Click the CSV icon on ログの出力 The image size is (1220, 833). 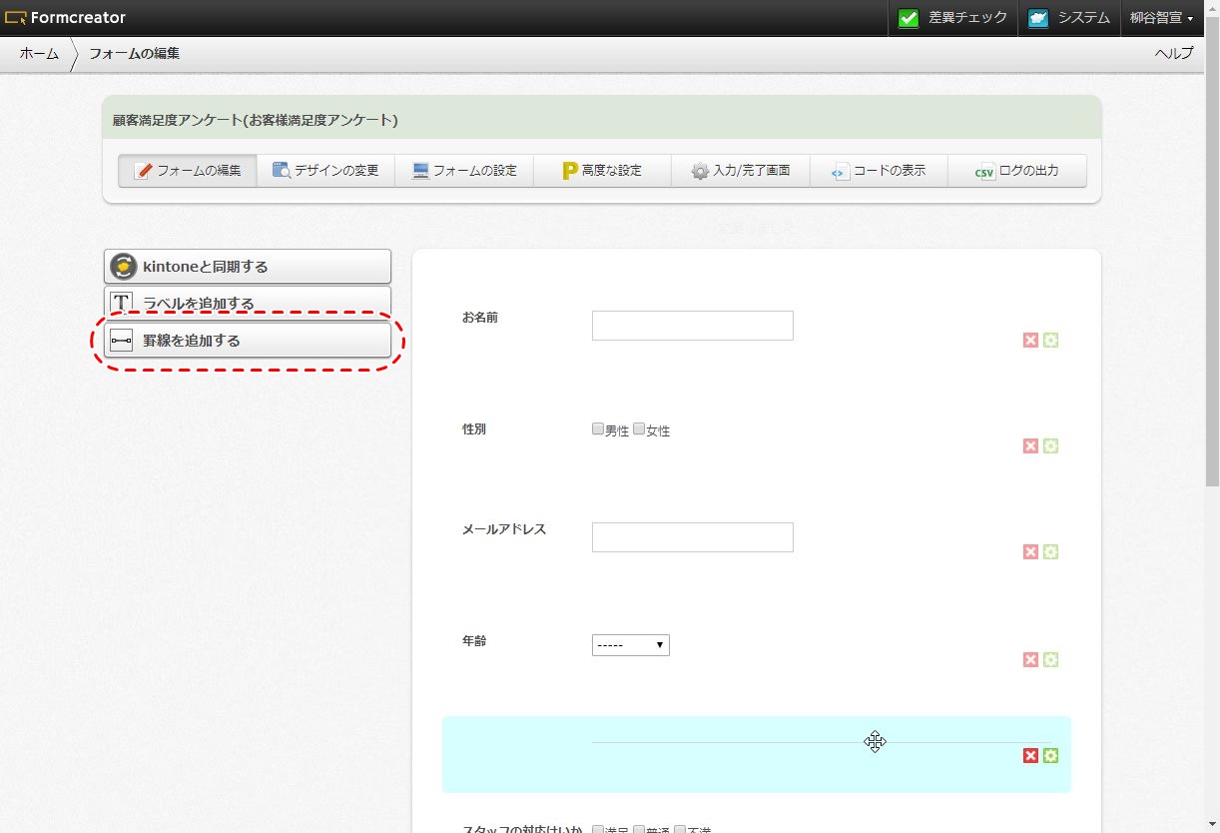tap(985, 172)
